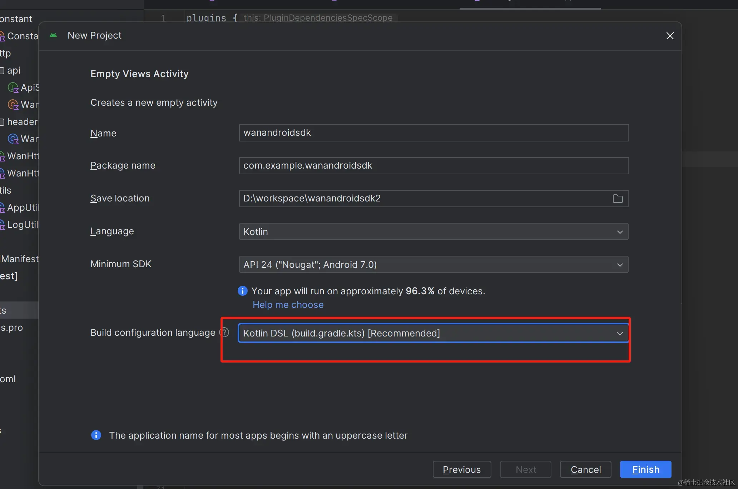Open the Language dropdown showing Kotlin

point(620,231)
